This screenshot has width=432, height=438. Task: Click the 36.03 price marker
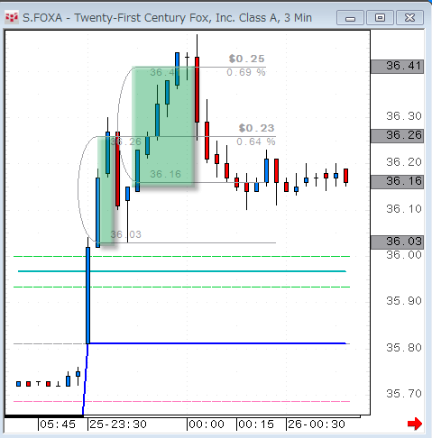[397, 242]
